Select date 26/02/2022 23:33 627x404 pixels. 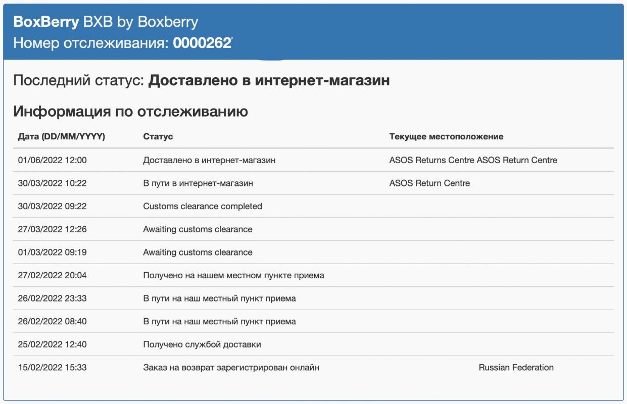click(52, 298)
